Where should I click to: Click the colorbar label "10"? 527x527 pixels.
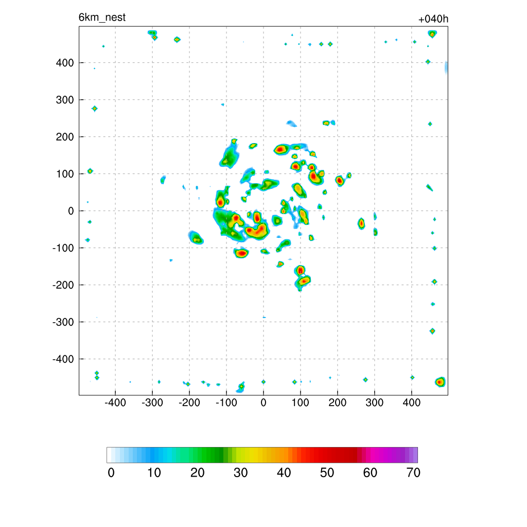tap(154, 473)
